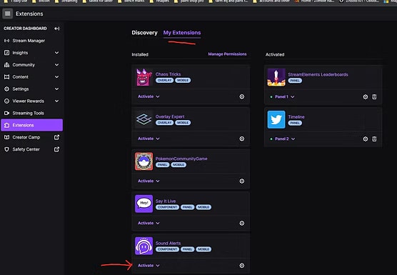Click the Viewer Rewards icon
Screen dimensions: 397x275
click(x=7, y=101)
